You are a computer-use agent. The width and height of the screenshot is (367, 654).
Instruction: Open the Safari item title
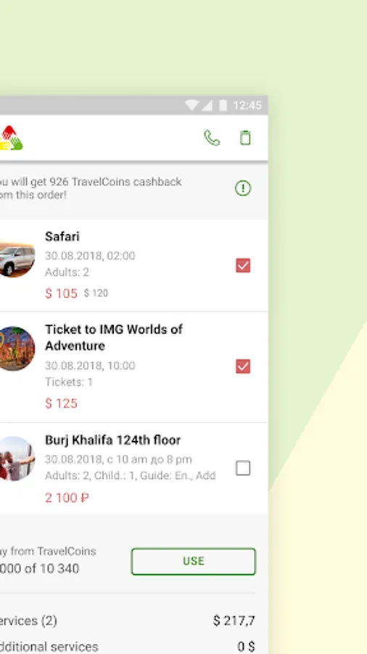[62, 236]
